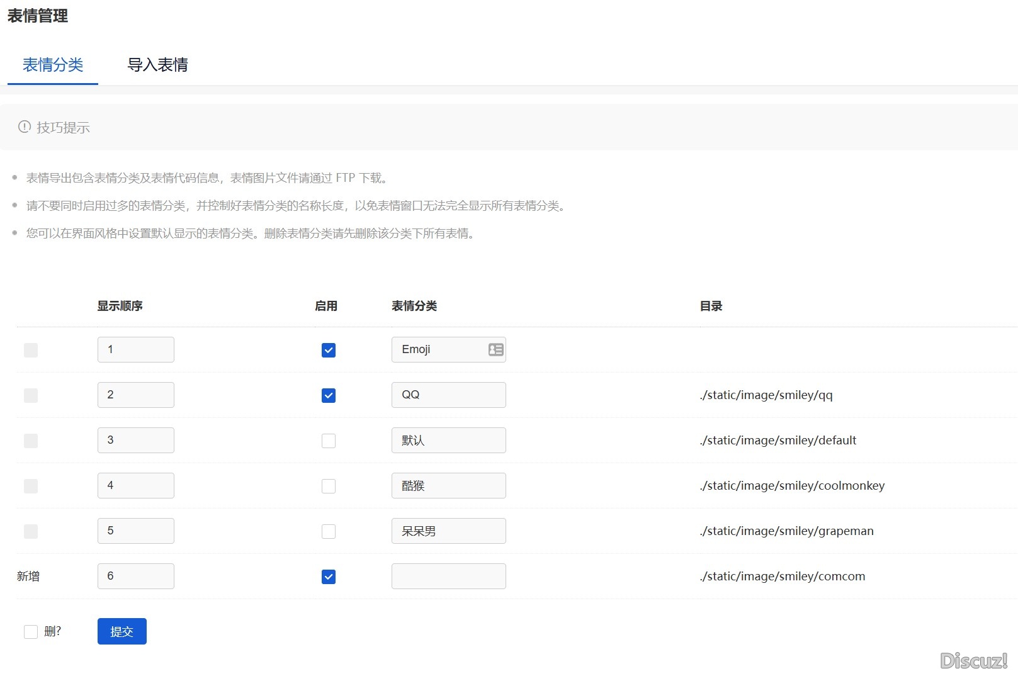Check the 删? checkbox

30,631
